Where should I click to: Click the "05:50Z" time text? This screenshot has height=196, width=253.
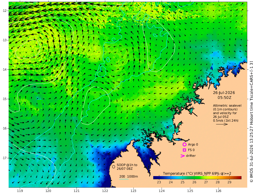(x=225, y=98)
